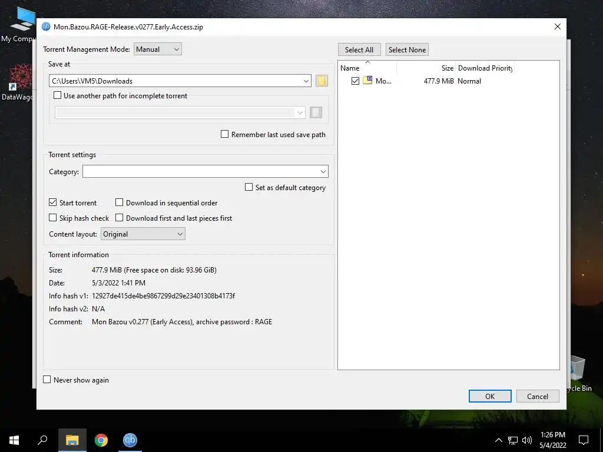The width and height of the screenshot is (603, 452).
Task: Click the 477.9 MiB size cell
Action: 439,81
